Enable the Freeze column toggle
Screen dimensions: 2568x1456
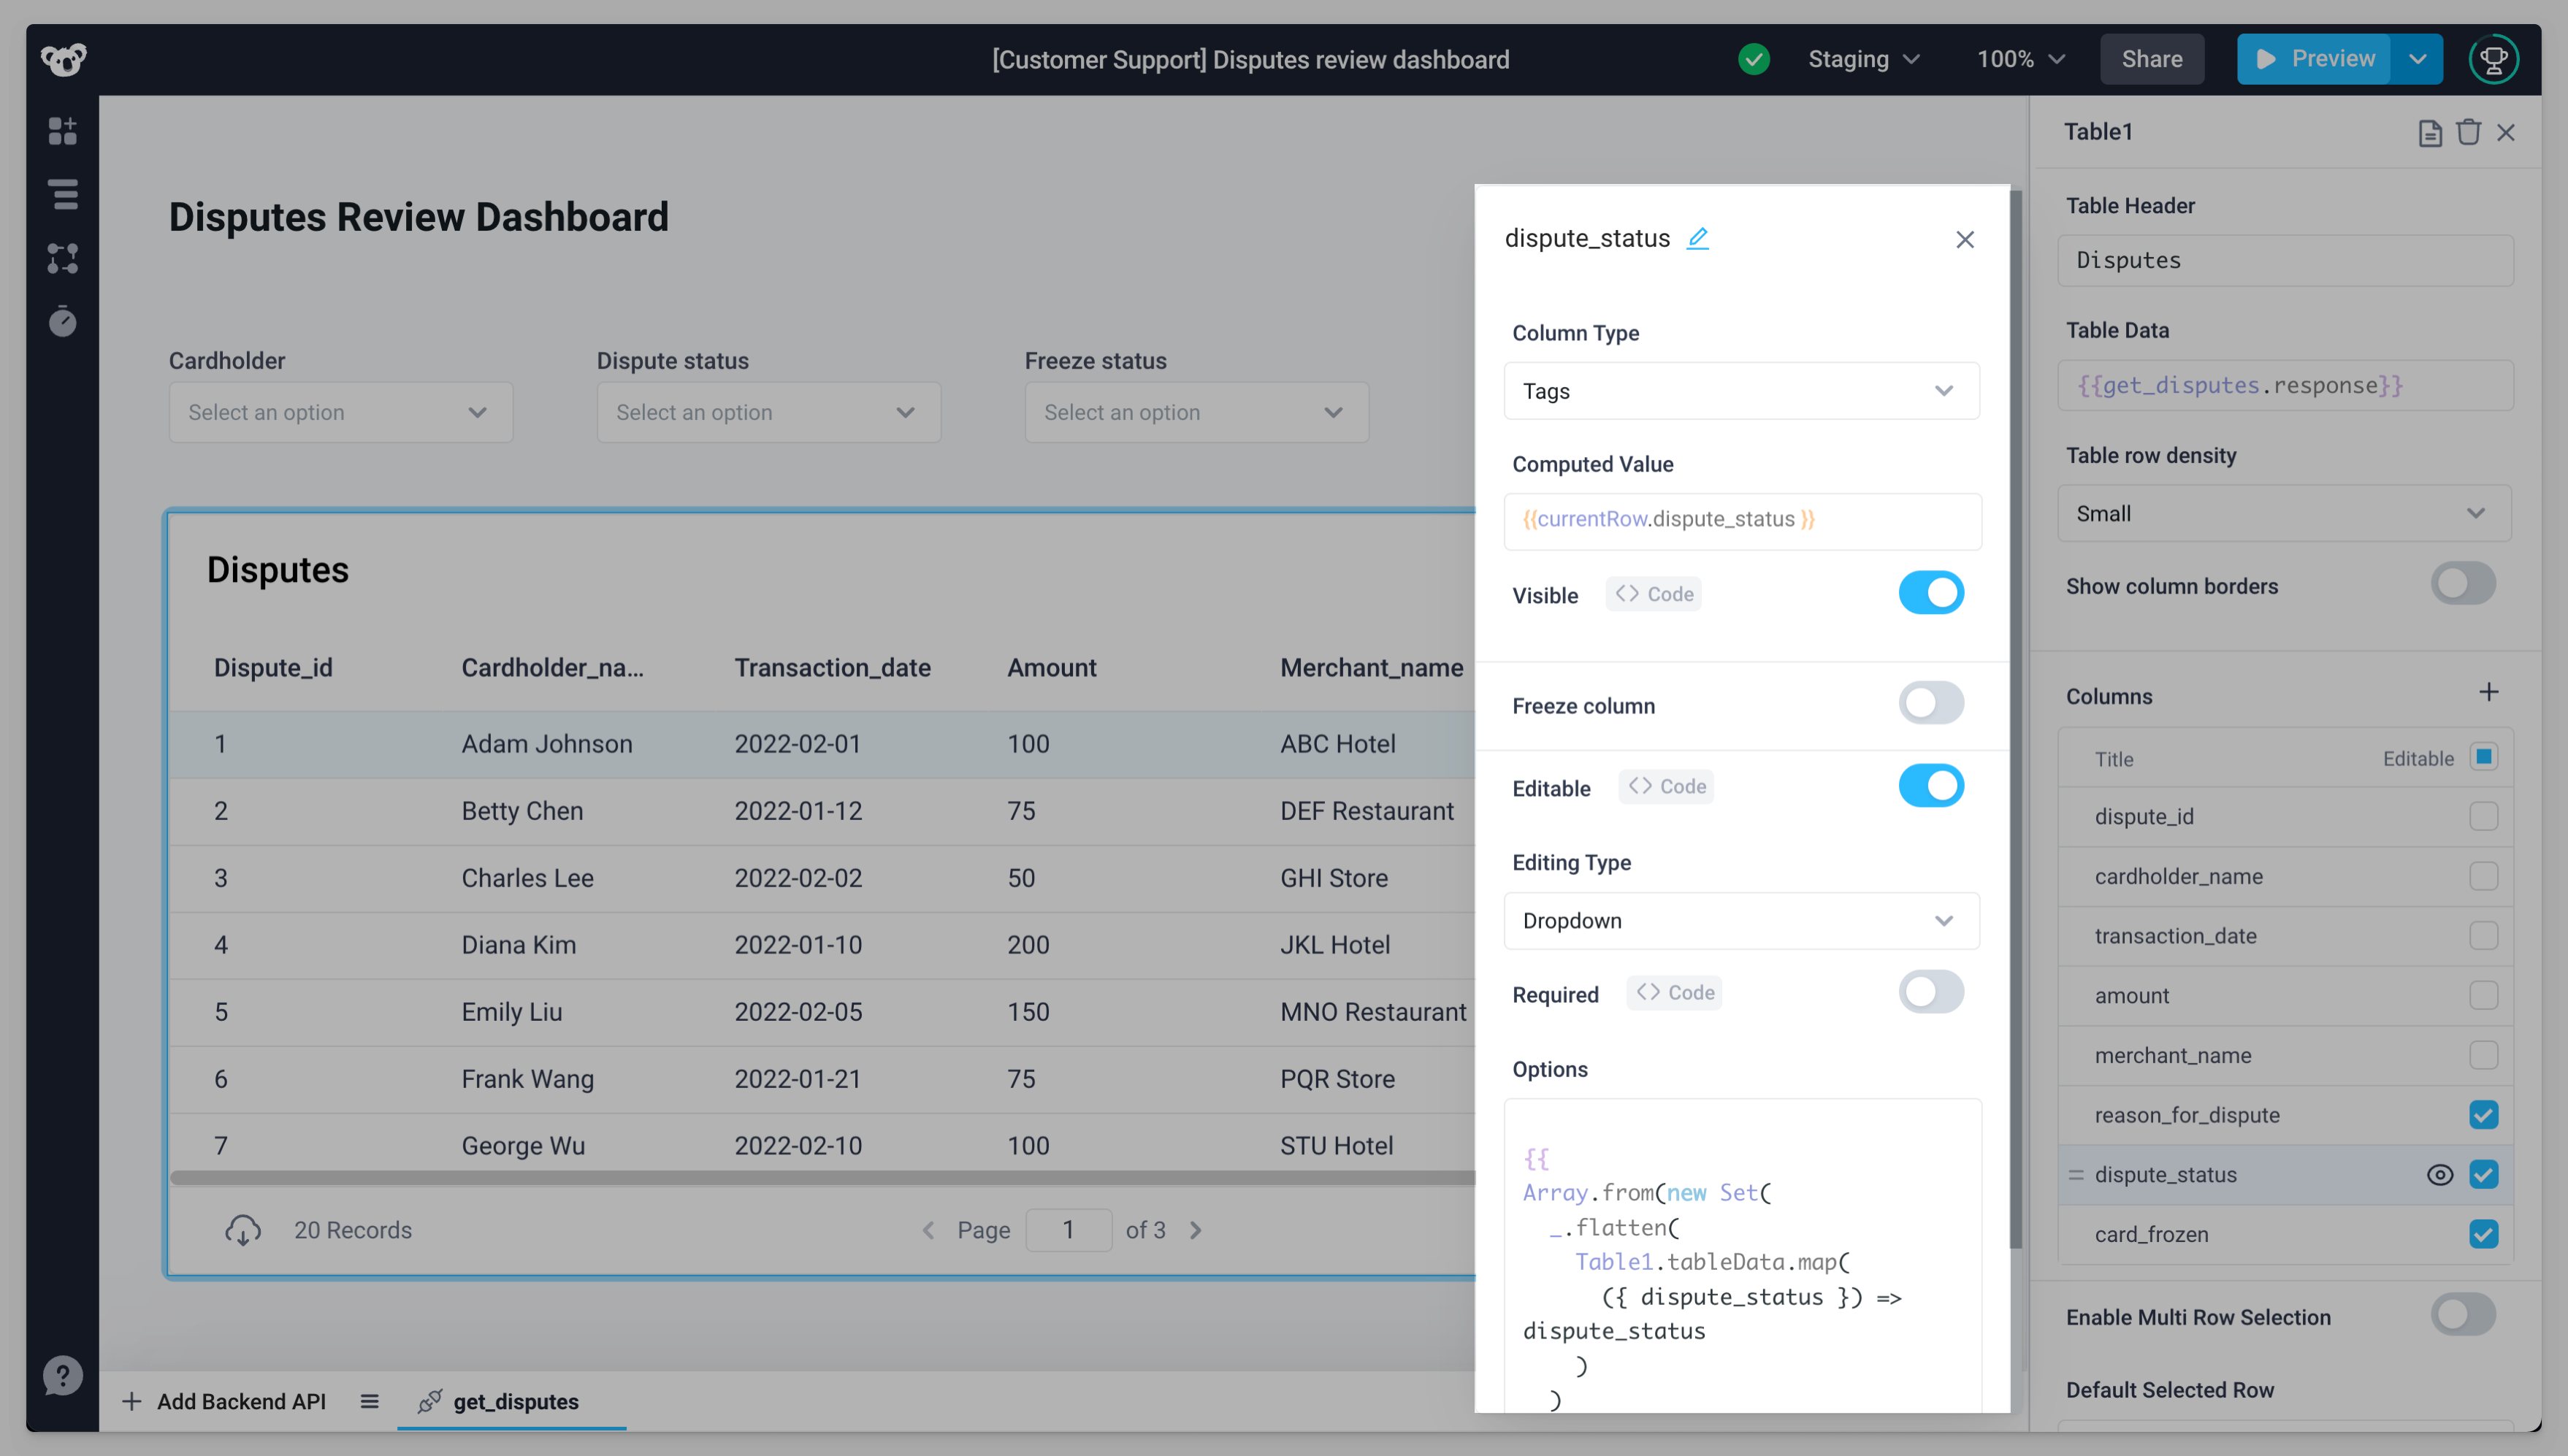pos(1931,703)
